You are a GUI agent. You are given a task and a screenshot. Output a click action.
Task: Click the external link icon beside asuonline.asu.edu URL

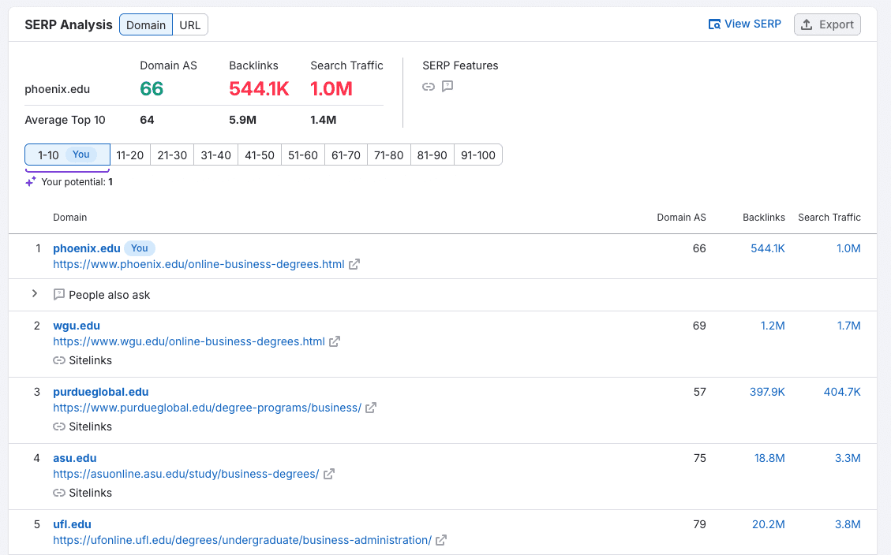[x=329, y=474]
